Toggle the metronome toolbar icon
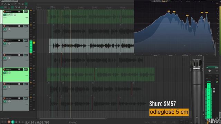The image size is (221, 124). [x=22, y=4]
